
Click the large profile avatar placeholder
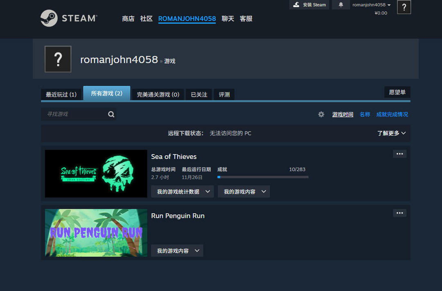(58, 59)
